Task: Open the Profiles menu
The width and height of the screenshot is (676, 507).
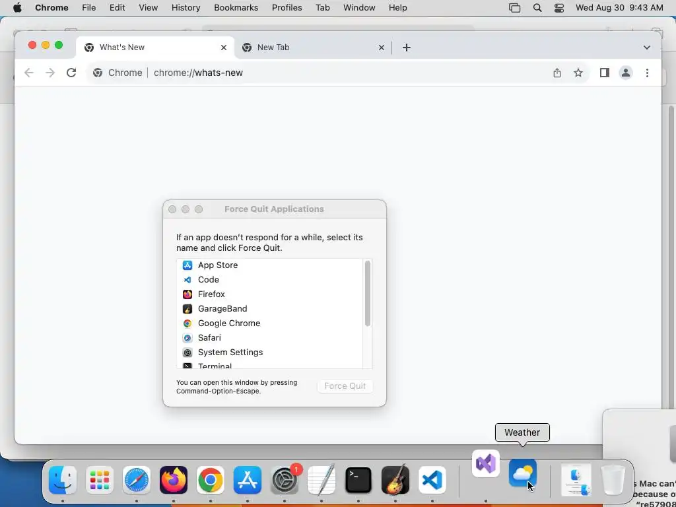Action: tap(287, 8)
